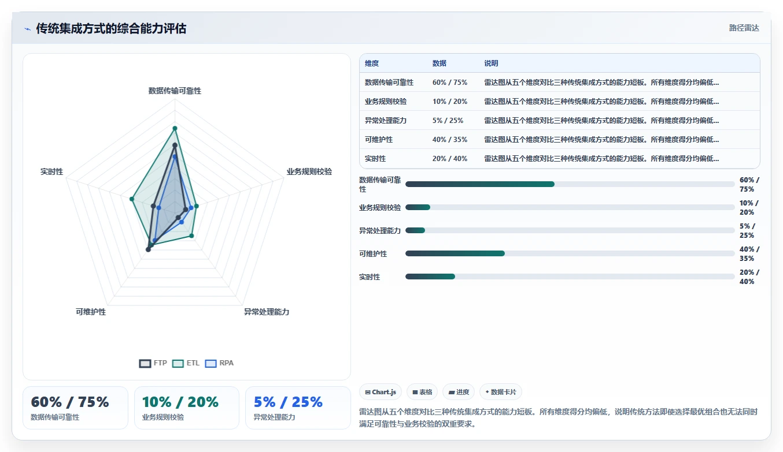Open the 10% / 20% stat card
Viewport: 783px width, 452px height.
click(x=187, y=408)
